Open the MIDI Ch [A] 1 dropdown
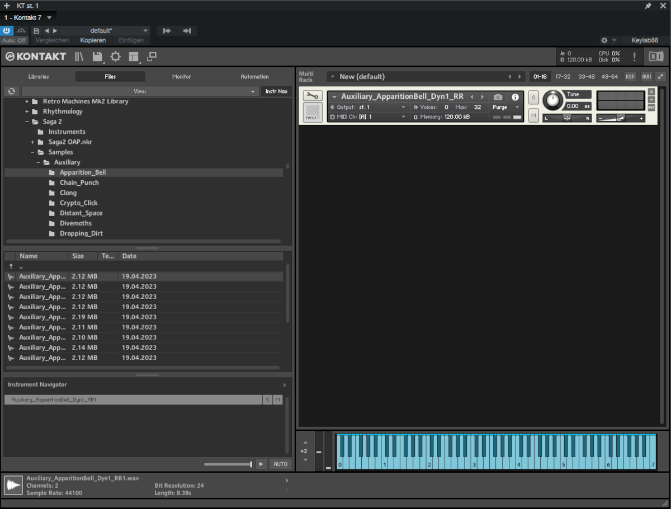 [368, 117]
